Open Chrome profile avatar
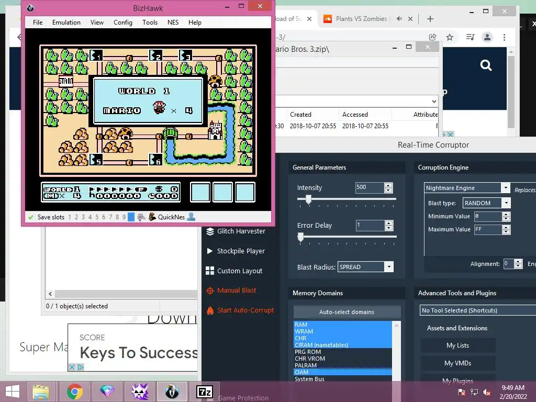This screenshot has height=402, width=536. click(x=487, y=37)
